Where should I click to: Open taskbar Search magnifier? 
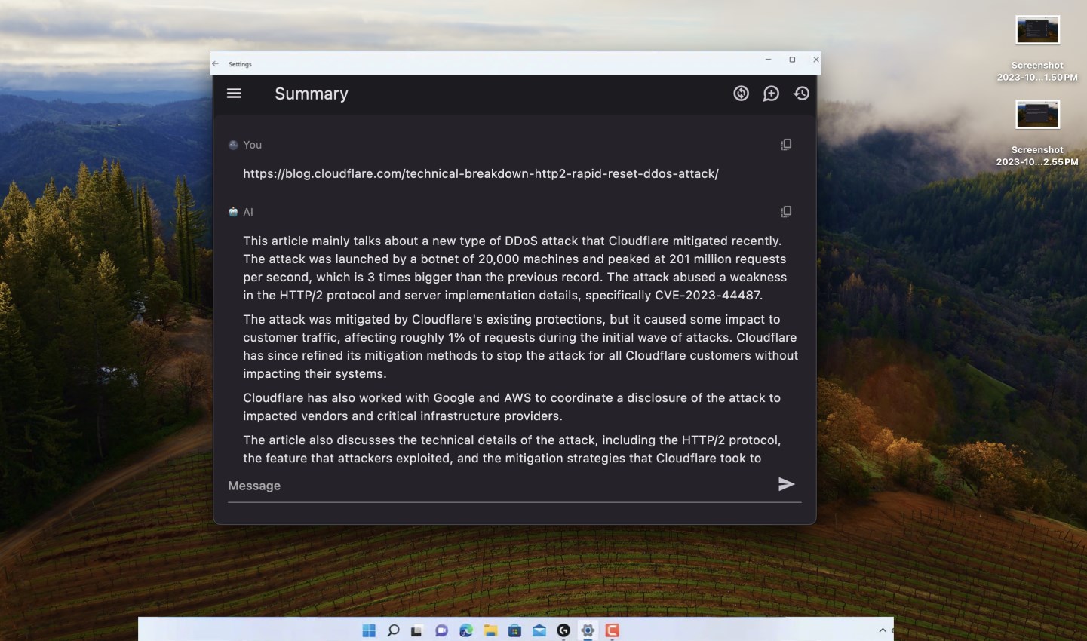click(393, 630)
